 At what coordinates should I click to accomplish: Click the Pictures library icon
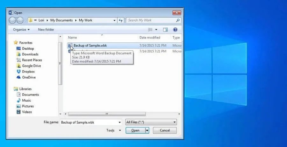point(18,106)
